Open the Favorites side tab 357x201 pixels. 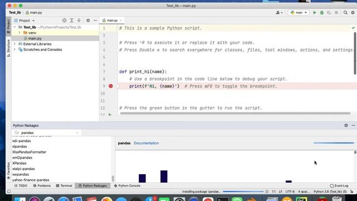[x=8, y=171]
